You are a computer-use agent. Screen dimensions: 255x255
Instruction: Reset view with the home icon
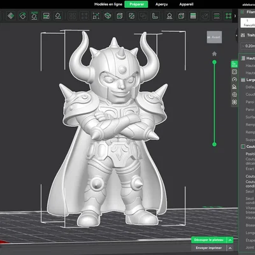click(x=214, y=54)
